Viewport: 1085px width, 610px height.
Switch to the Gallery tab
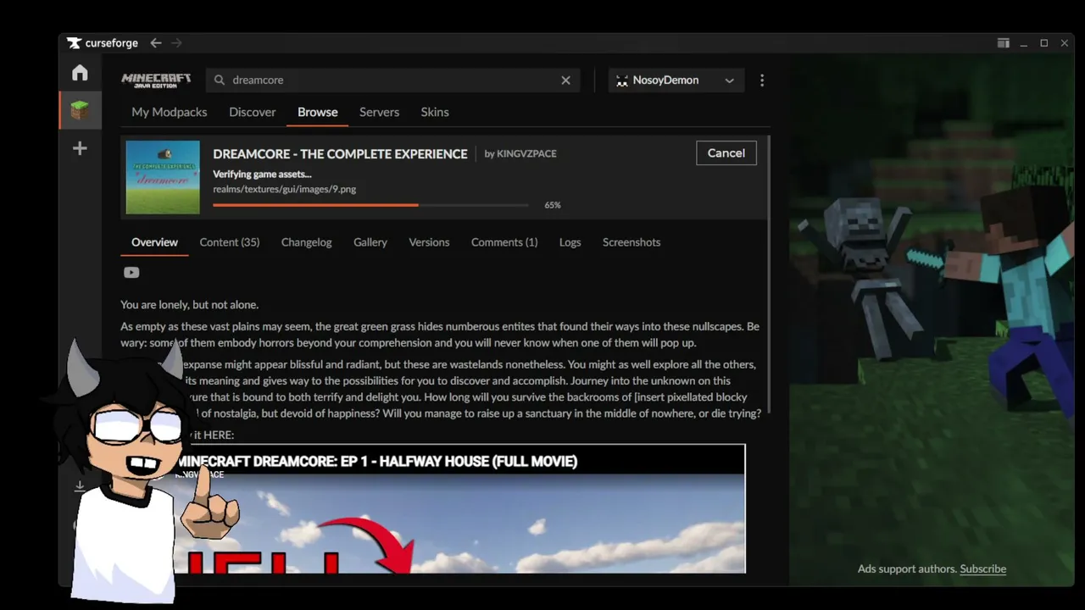370,242
